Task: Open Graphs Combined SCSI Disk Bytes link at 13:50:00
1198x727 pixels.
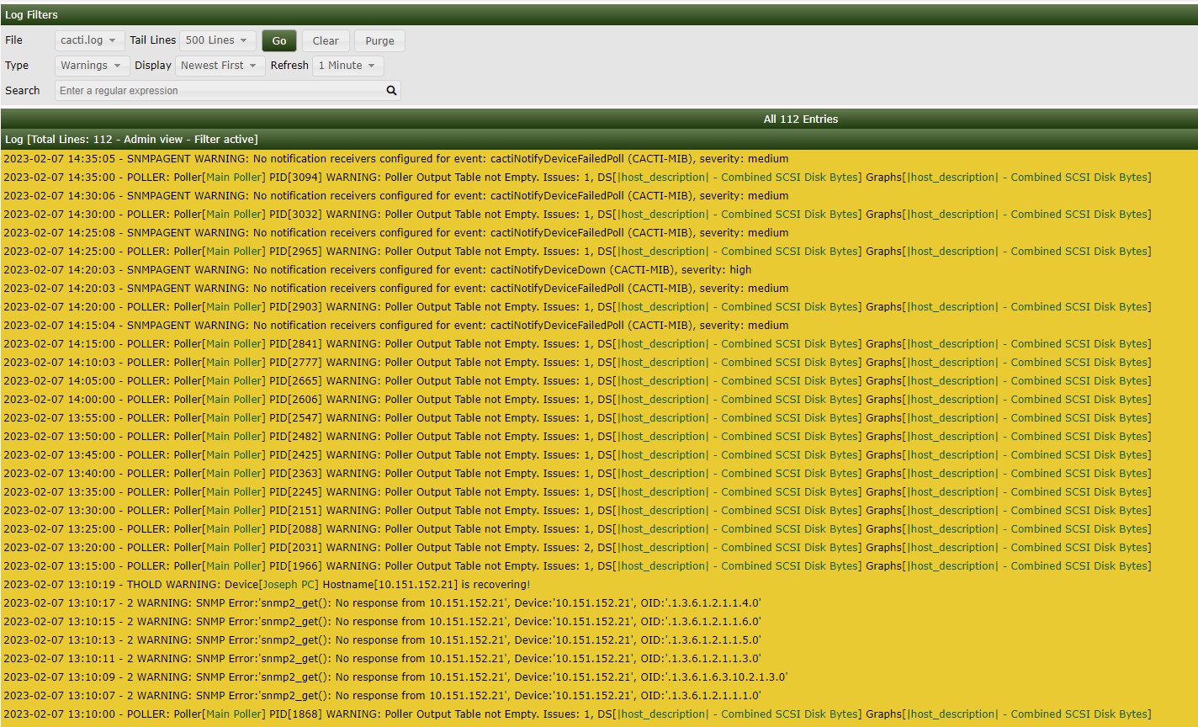Action: coord(1028,437)
